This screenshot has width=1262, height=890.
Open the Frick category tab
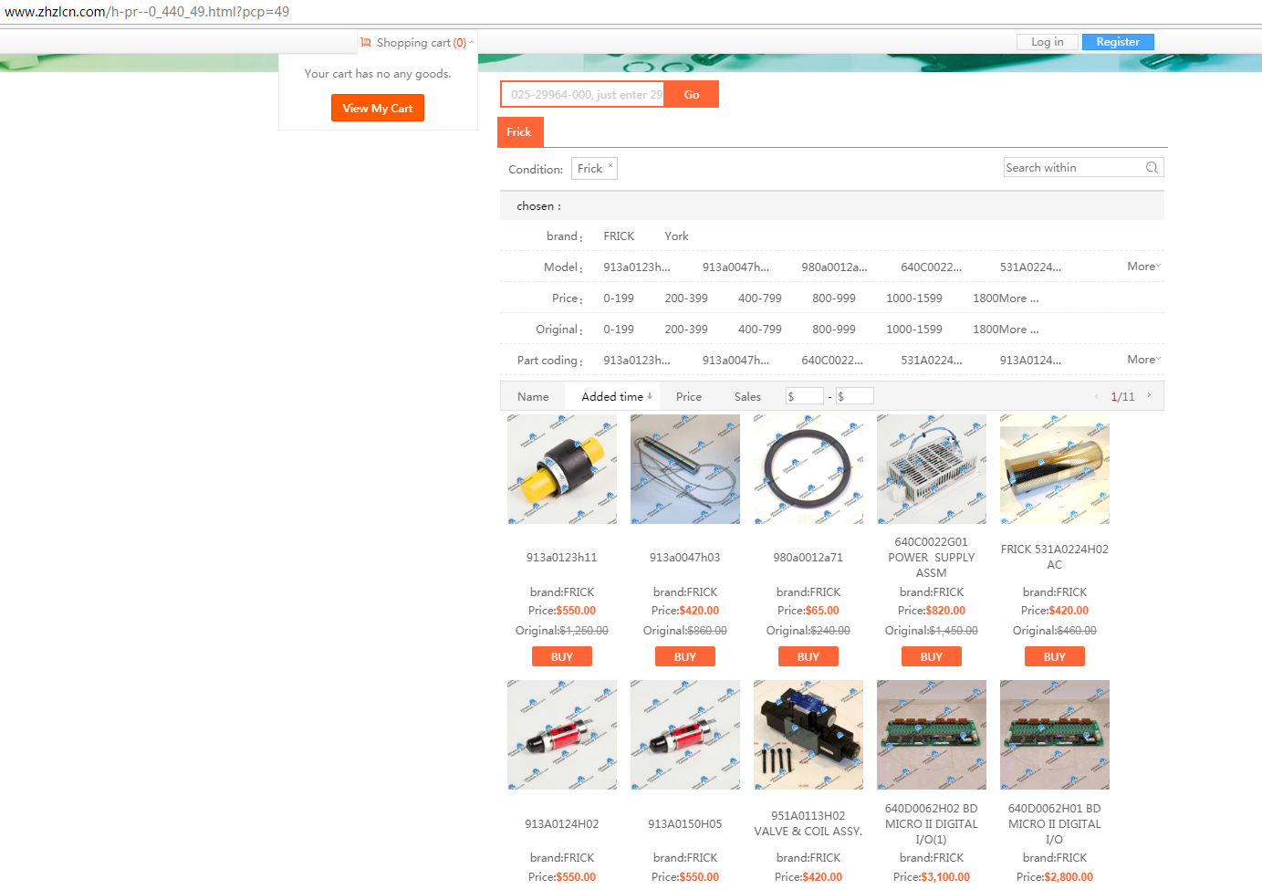click(x=519, y=132)
